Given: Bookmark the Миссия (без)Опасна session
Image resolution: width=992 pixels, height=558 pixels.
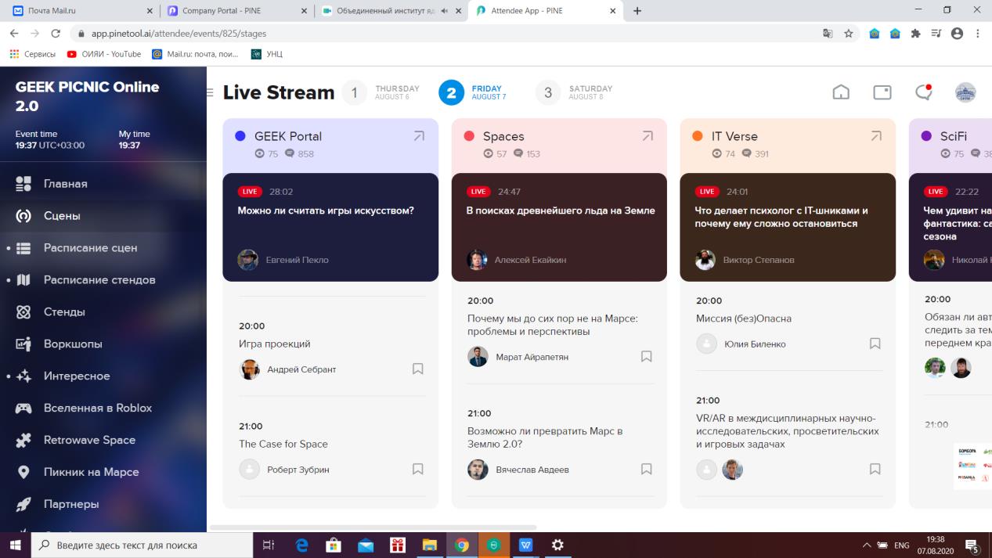Looking at the screenshot, I should click(875, 344).
